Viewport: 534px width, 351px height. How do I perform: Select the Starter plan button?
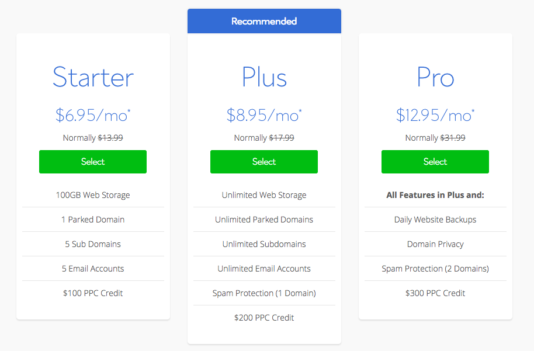coord(93,162)
